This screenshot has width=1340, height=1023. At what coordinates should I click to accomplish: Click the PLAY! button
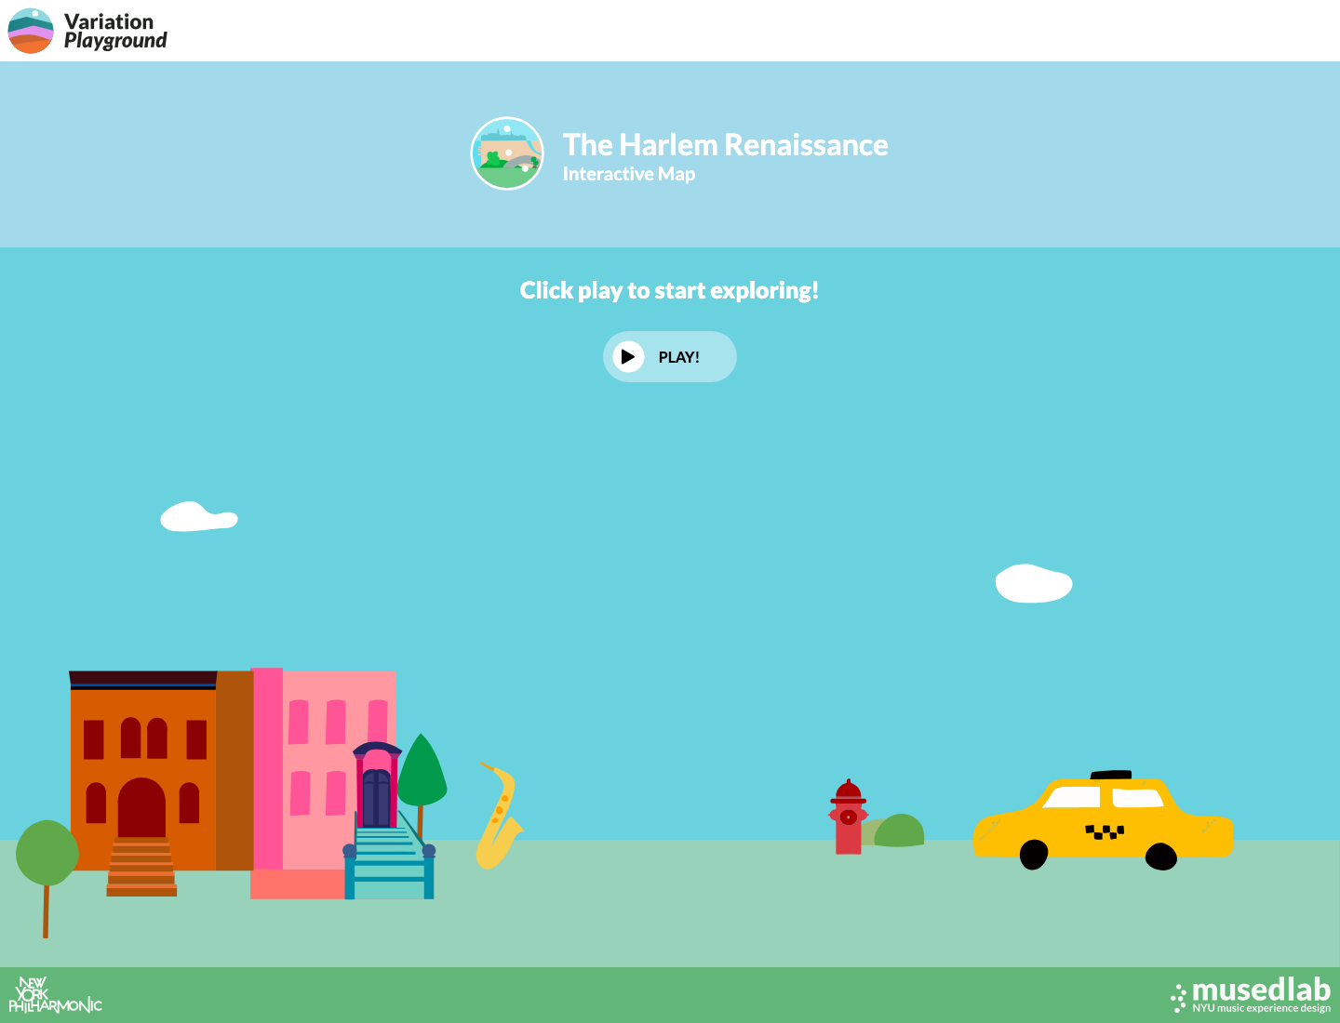click(x=670, y=357)
